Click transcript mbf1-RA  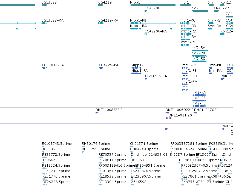click(185, 40)
